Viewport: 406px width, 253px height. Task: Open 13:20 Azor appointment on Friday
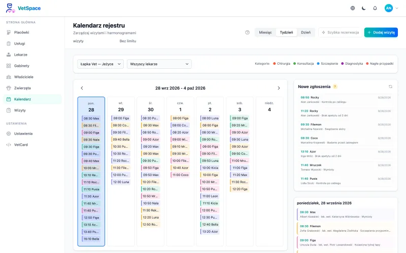coord(210,232)
